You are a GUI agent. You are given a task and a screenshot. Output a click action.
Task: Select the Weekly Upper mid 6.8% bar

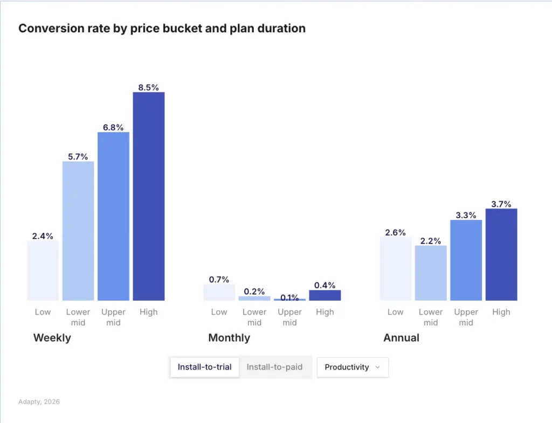(113, 216)
